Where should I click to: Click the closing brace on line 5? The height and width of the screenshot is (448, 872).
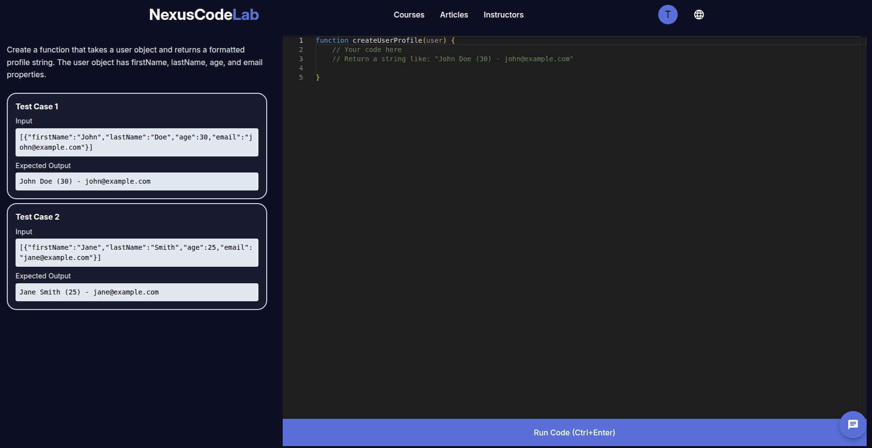point(318,77)
